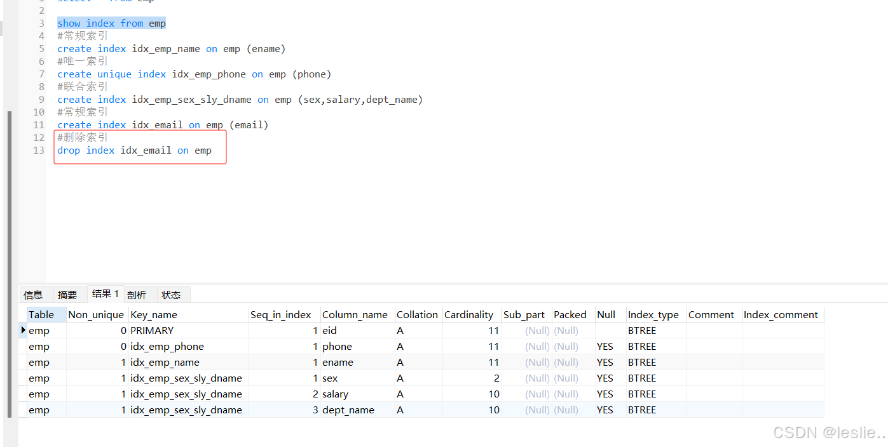Switch to the 信息 tab

(33, 295)
